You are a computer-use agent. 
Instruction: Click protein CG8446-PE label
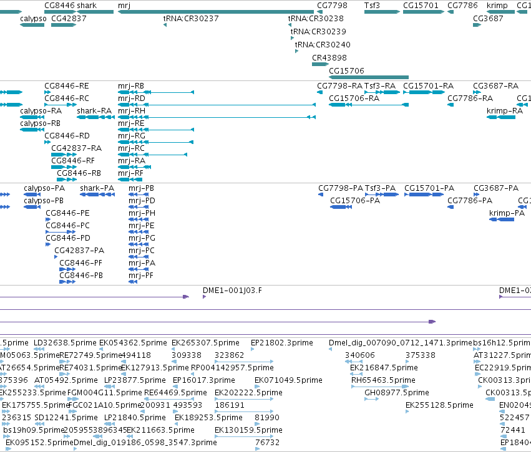(68, 213)
